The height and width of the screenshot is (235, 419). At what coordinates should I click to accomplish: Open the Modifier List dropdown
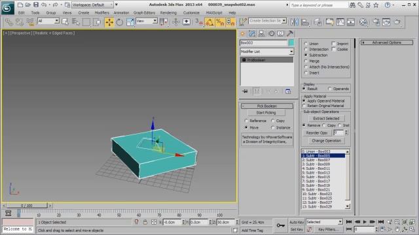click(266, 52)
